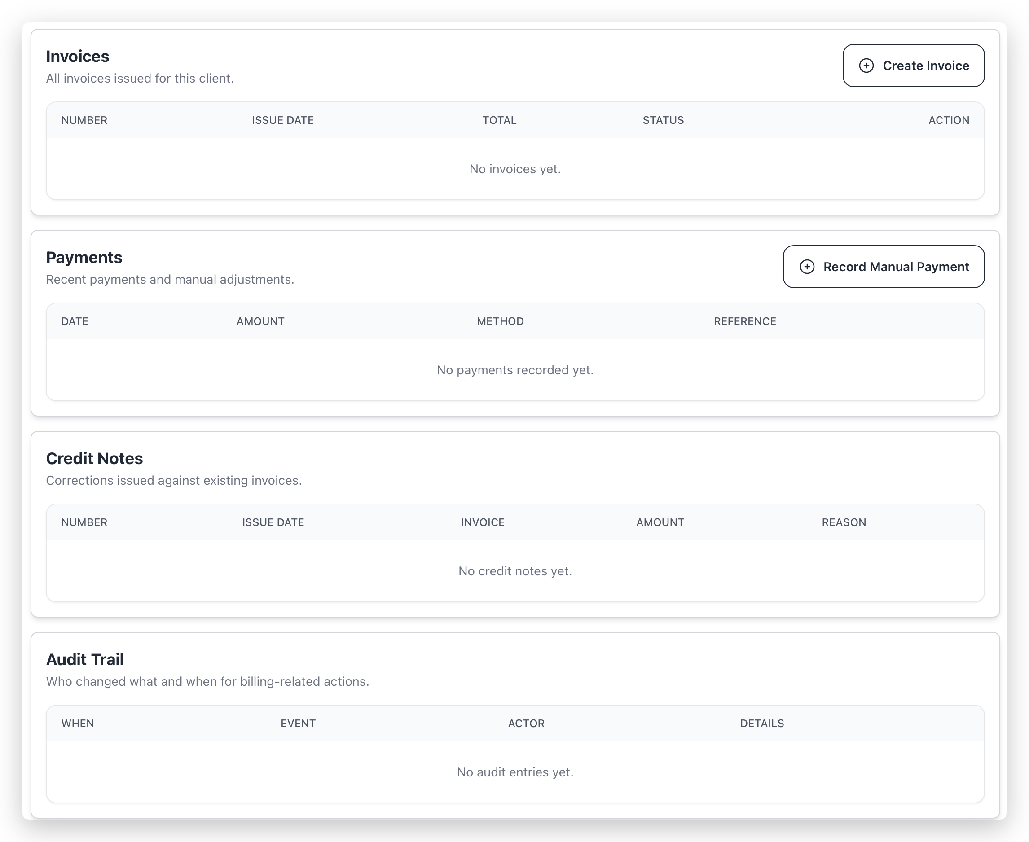Click the "No payments recorded yet." empty row

click(515, 370)
